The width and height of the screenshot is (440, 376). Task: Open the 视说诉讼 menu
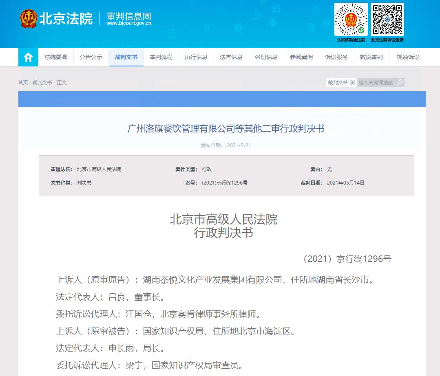click(408, 57)
